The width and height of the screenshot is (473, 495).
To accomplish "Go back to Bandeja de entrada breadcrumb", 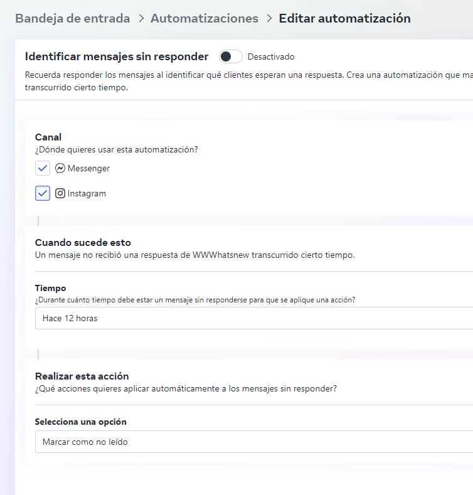I will (x=73, y=18).
